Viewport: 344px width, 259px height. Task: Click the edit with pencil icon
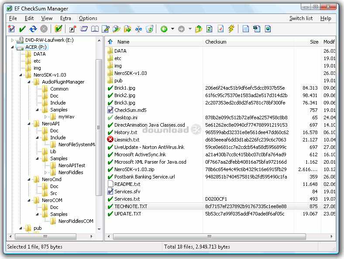point(106,29)
